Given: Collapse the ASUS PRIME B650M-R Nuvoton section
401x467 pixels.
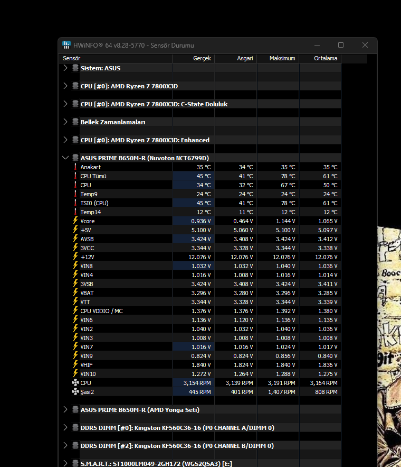Looking at the screenshot, I should pos(65,158).
